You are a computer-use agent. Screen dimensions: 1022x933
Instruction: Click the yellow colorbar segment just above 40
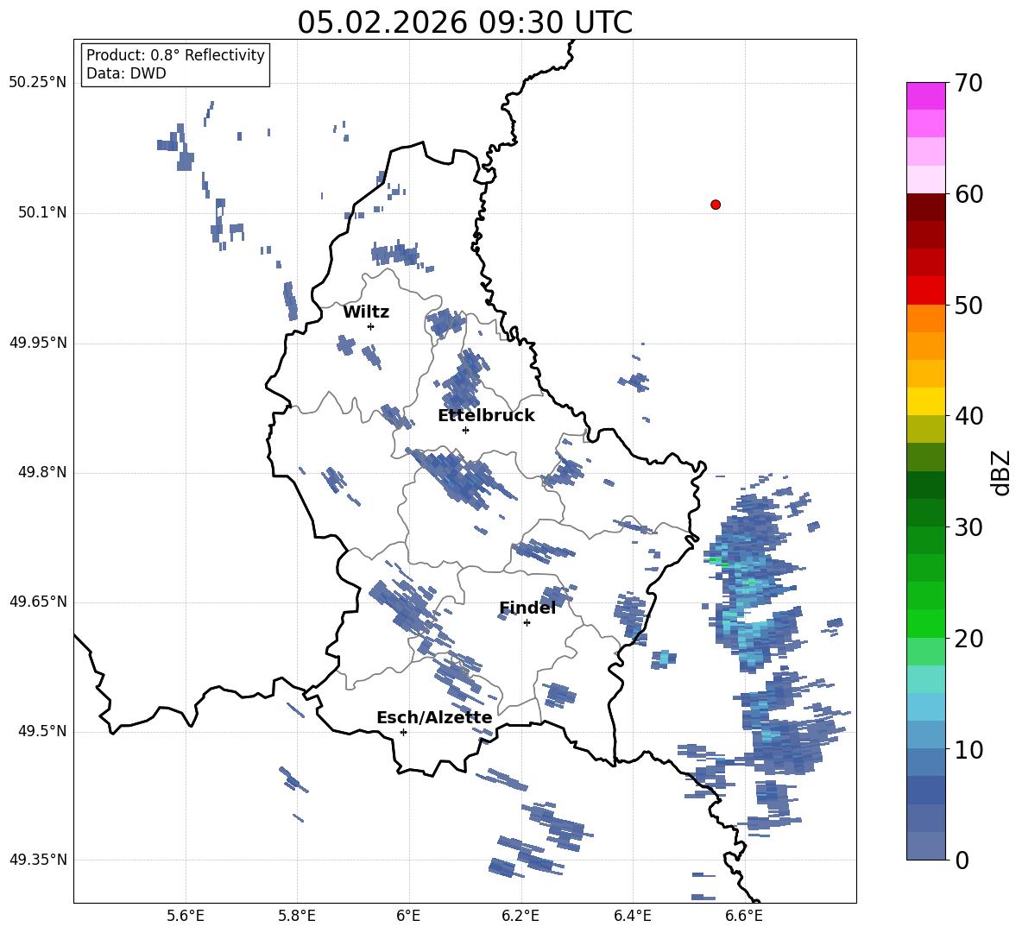tap(925, 401)
